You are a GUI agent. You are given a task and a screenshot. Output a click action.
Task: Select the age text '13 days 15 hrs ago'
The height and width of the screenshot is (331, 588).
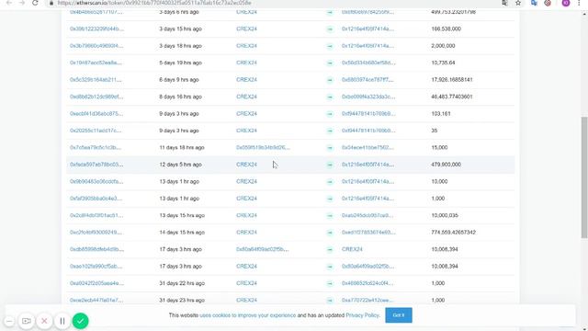coord(182,215)
